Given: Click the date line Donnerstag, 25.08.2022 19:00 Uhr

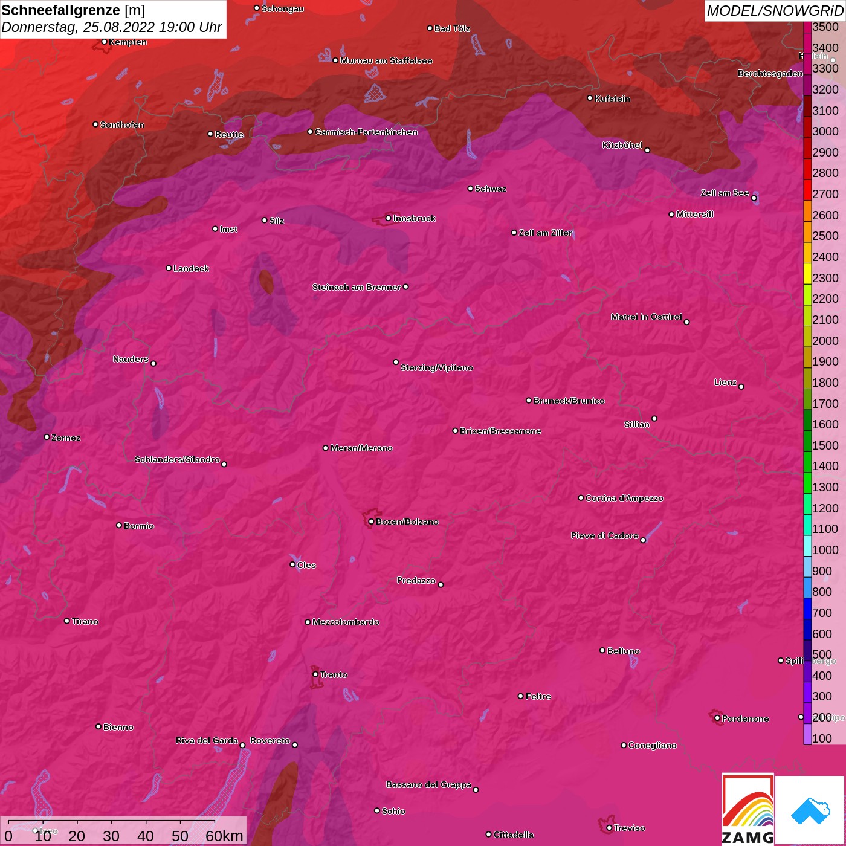Looking at the screenshot, I should click(112, 27).
